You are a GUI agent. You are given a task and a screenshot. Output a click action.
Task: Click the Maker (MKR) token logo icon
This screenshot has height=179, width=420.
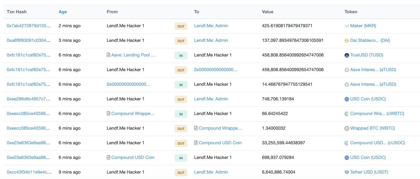[x=346, y=26]
